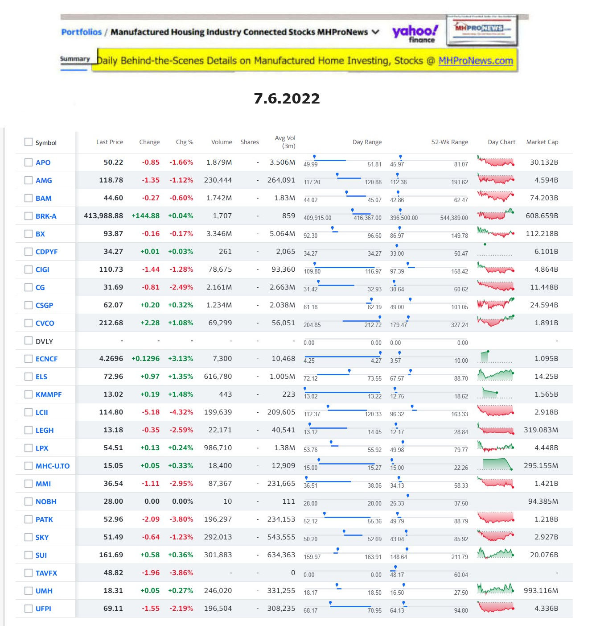Viewport: 592px width, 626px height.
Task: Check the UFPI row checkbox
Action: pyautogui.click(x=29, y=609)
